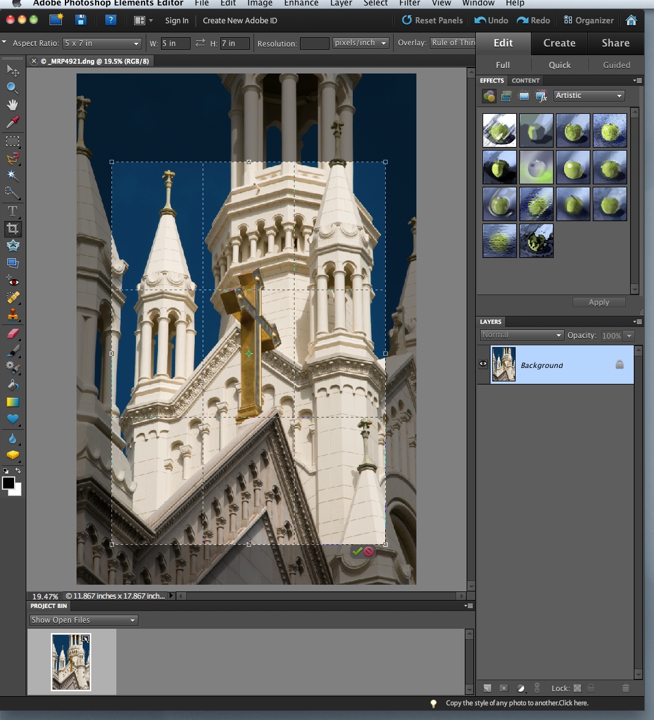Select the Zoom tool
The width and height of the screenshot is (654, 720).
click(12, 88)
